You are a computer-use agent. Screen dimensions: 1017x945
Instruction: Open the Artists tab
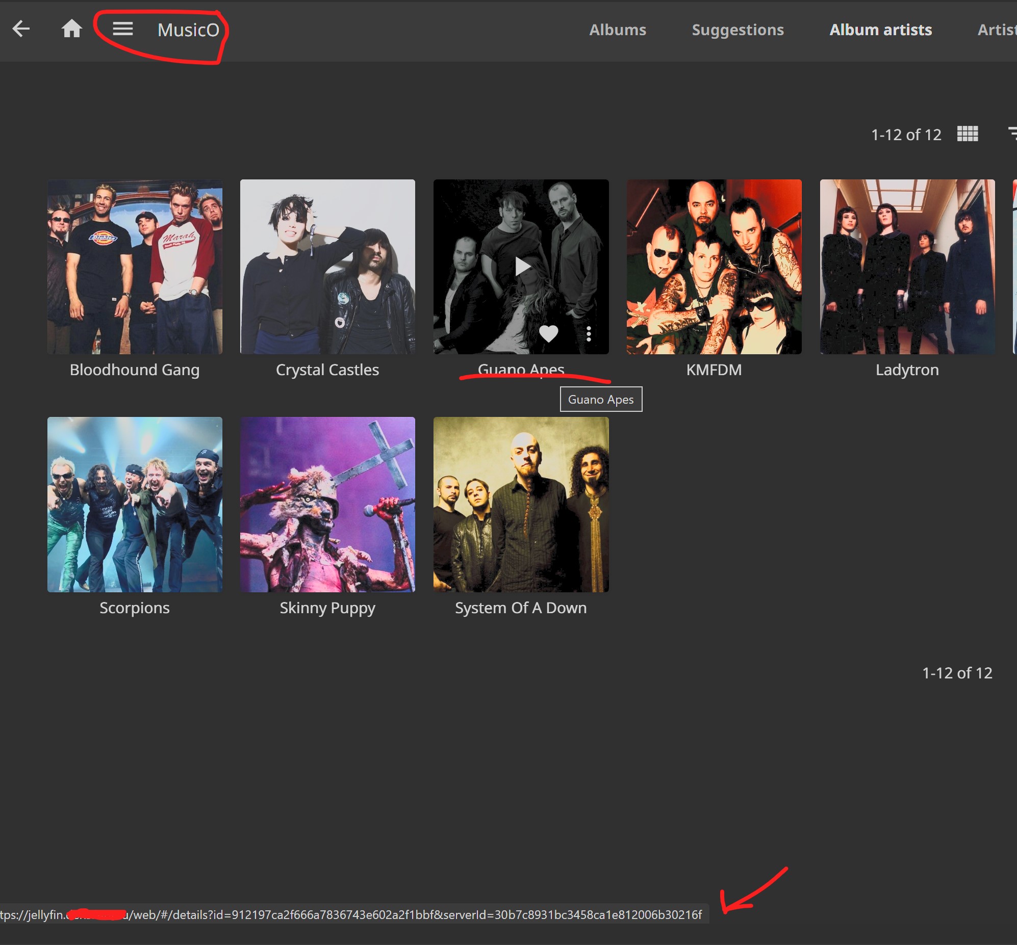tap(998, 30)
